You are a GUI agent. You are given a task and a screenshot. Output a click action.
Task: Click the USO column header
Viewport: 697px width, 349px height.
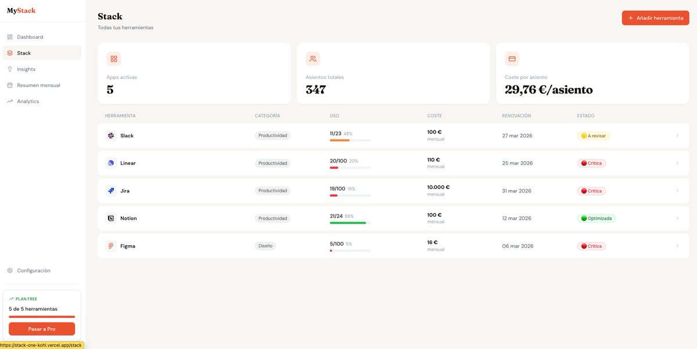pyautogui.click(x=335, y=116)
